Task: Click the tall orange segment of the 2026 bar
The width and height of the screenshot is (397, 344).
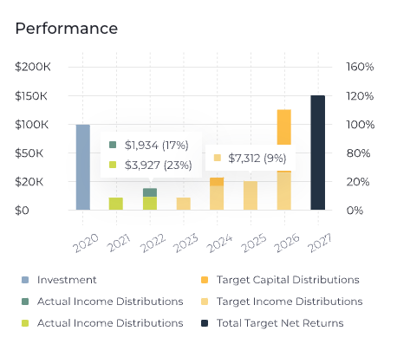Action: pyautogui.click(x=284, y=127)
